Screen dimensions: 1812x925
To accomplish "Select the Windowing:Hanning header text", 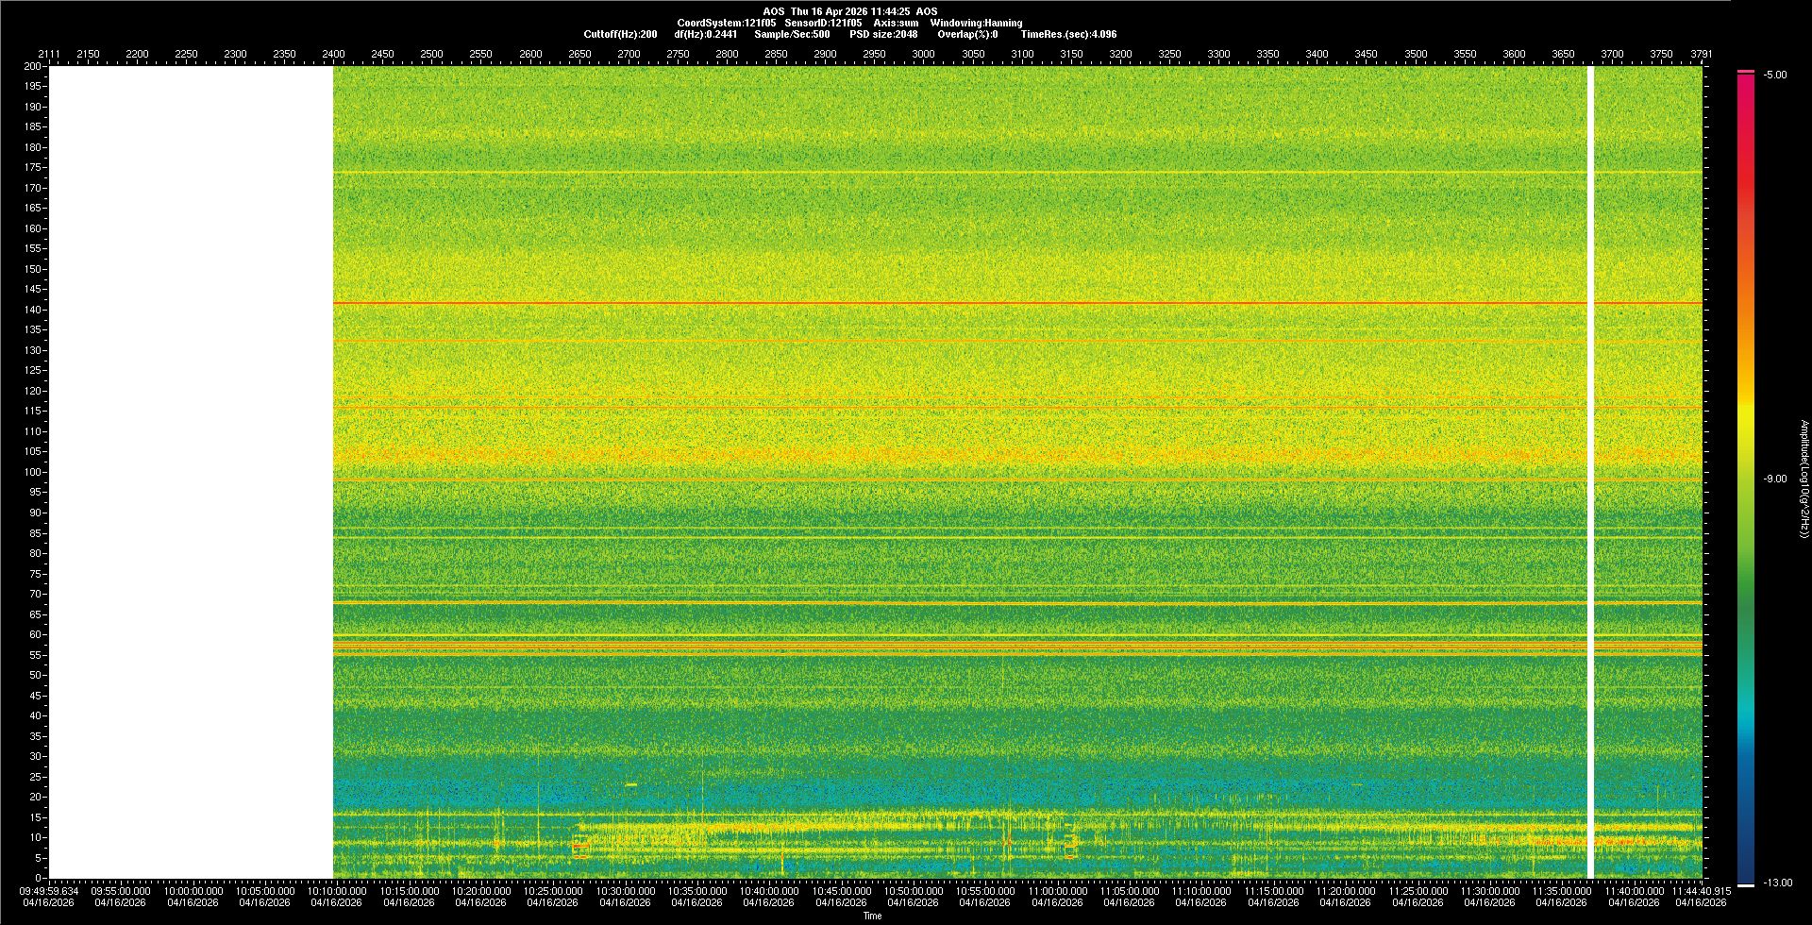I will pyautogui.click(x=976, y=23).
